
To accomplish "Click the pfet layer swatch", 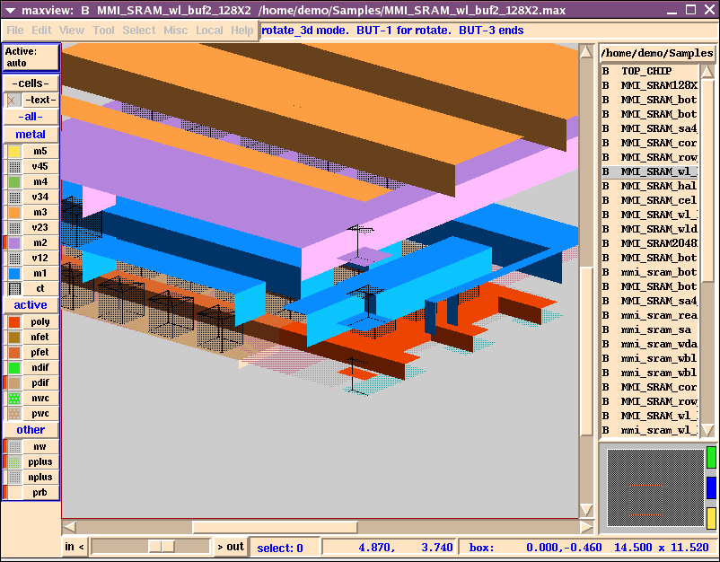I will coord(14,352).
